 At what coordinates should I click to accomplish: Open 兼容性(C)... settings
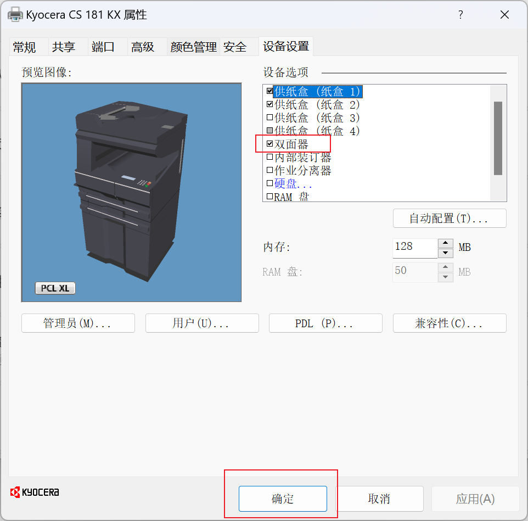(x=450, y=323)
